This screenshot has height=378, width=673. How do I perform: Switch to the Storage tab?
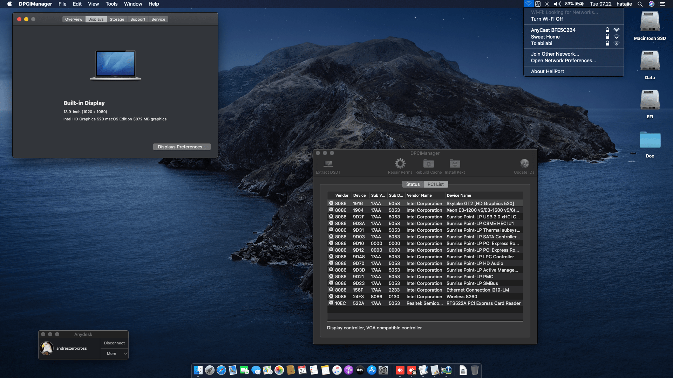(x=117, y=19)
